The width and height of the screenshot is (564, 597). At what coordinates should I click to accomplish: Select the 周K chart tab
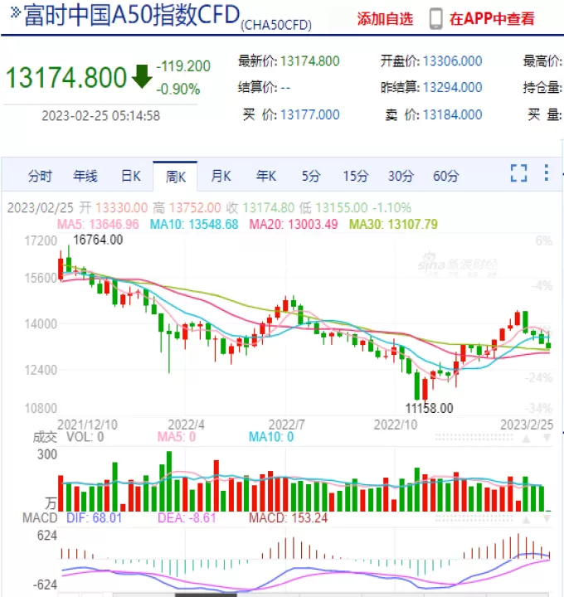click(x=176, y=177)
